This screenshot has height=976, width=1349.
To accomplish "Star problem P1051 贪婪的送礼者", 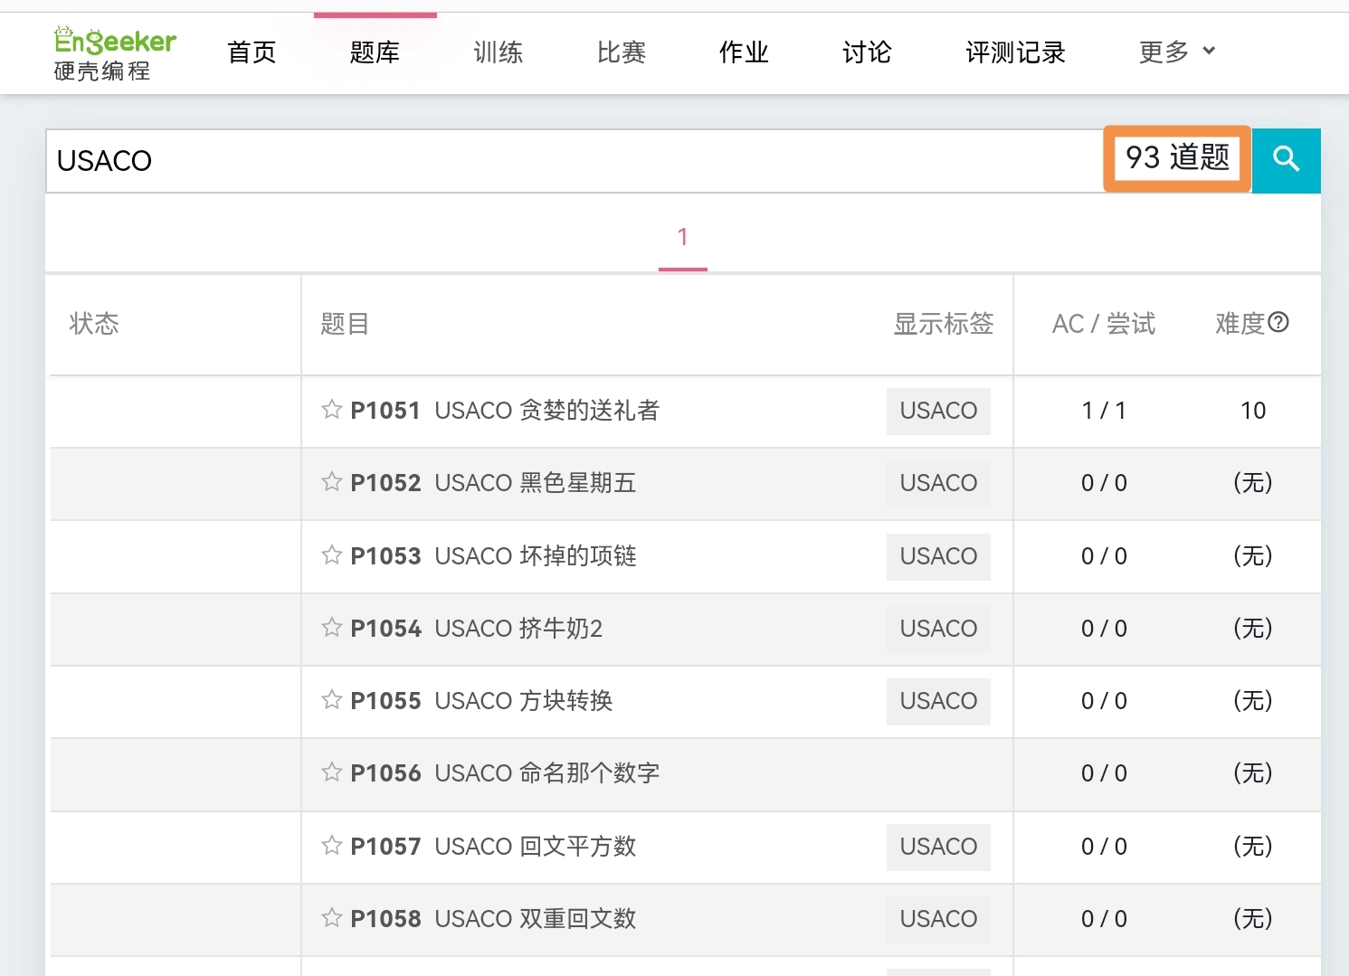I will click(x=332, y=410).
